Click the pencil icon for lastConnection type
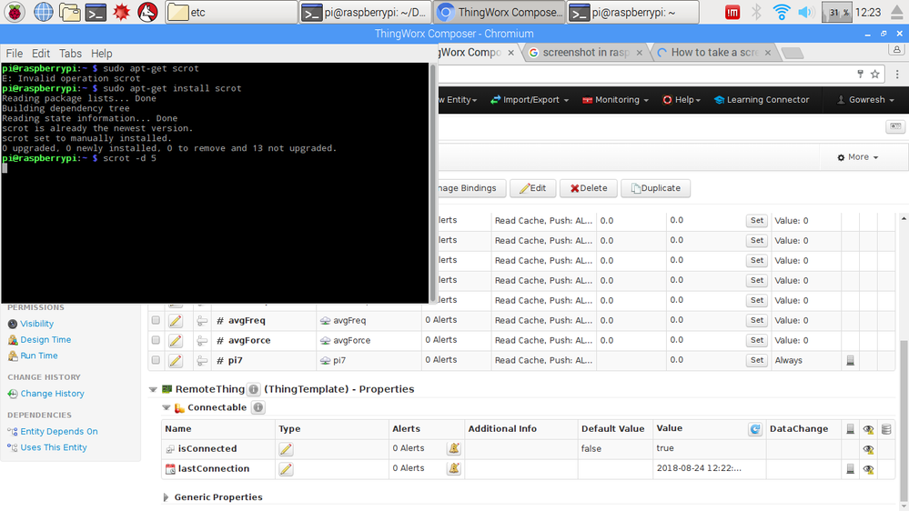This screenshot has width=909, height=511. tap(286, 468)
